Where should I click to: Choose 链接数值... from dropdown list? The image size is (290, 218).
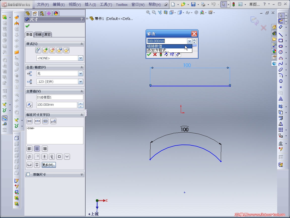tap(169, 46)
